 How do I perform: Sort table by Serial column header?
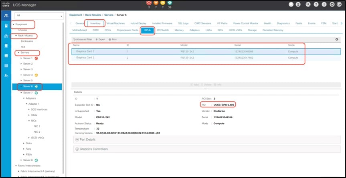click(x=237, y=45)
